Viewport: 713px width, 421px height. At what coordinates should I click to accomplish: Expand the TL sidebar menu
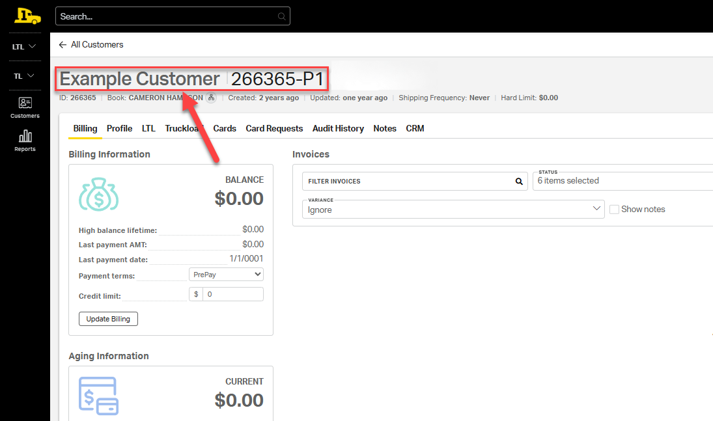click(x=24, y=76)
